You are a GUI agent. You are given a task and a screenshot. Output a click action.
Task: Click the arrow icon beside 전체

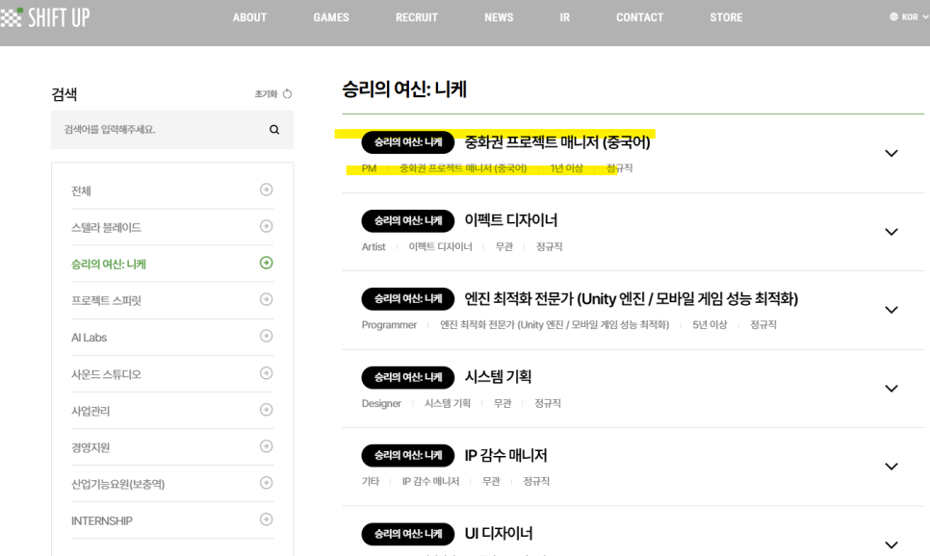tap(267, 190)
